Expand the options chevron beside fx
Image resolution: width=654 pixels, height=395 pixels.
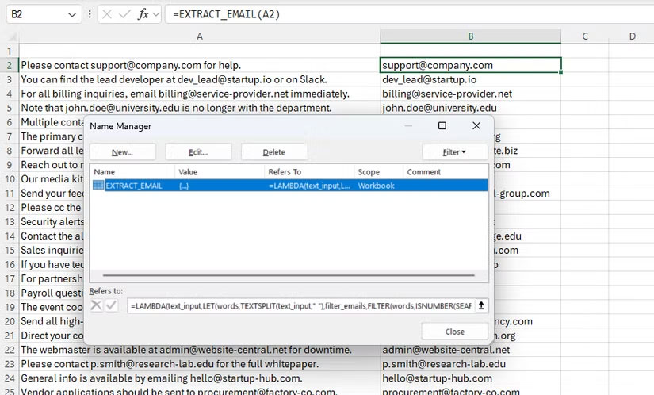155,14
